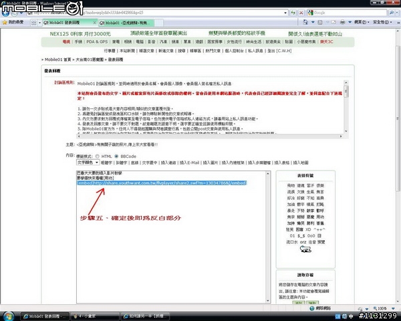Click the 私人訊息 navigation link
The height and width of the screenshot is (321, 401).
coord(255,51)
